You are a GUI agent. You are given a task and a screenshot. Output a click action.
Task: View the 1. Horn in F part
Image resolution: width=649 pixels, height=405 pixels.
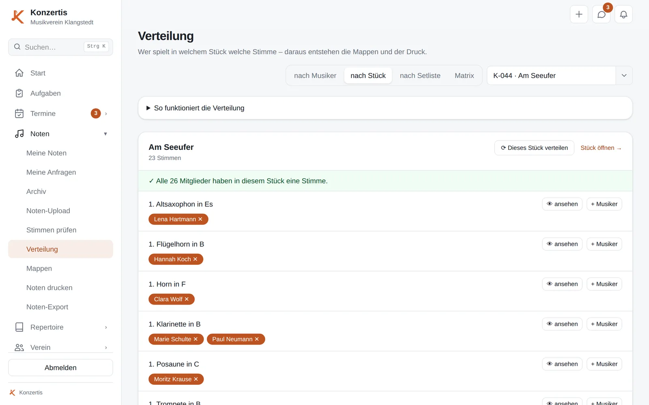tap(562, 284)
